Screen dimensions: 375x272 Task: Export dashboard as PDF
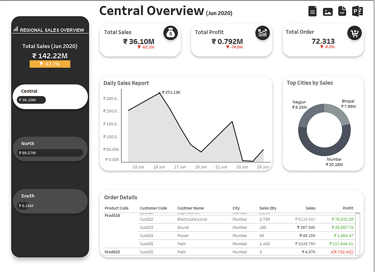(x=342, y=11)
